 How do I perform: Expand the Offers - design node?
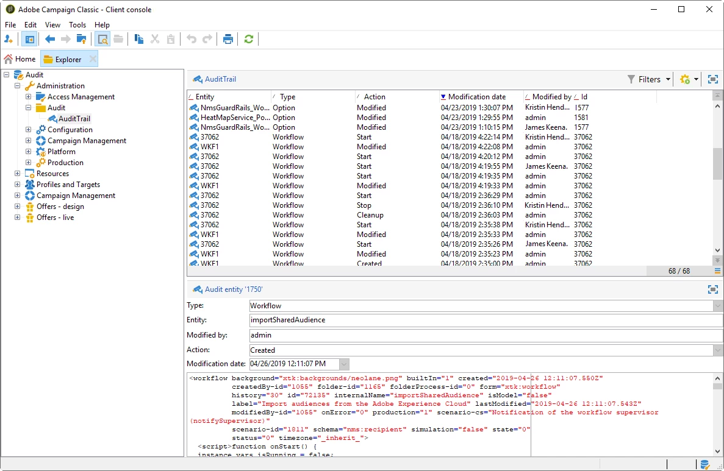pos(18,207)
